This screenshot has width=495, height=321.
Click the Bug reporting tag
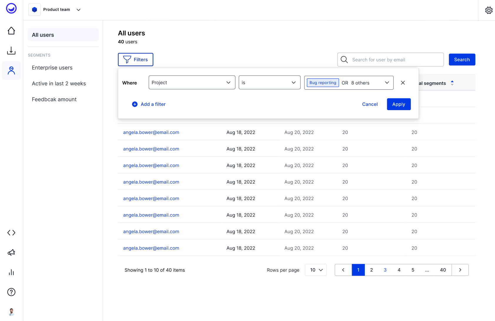(x=323, y=83)
